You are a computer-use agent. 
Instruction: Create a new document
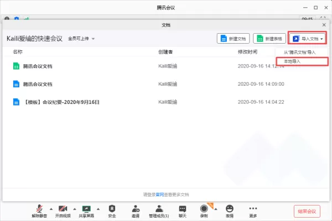(233, 39)
